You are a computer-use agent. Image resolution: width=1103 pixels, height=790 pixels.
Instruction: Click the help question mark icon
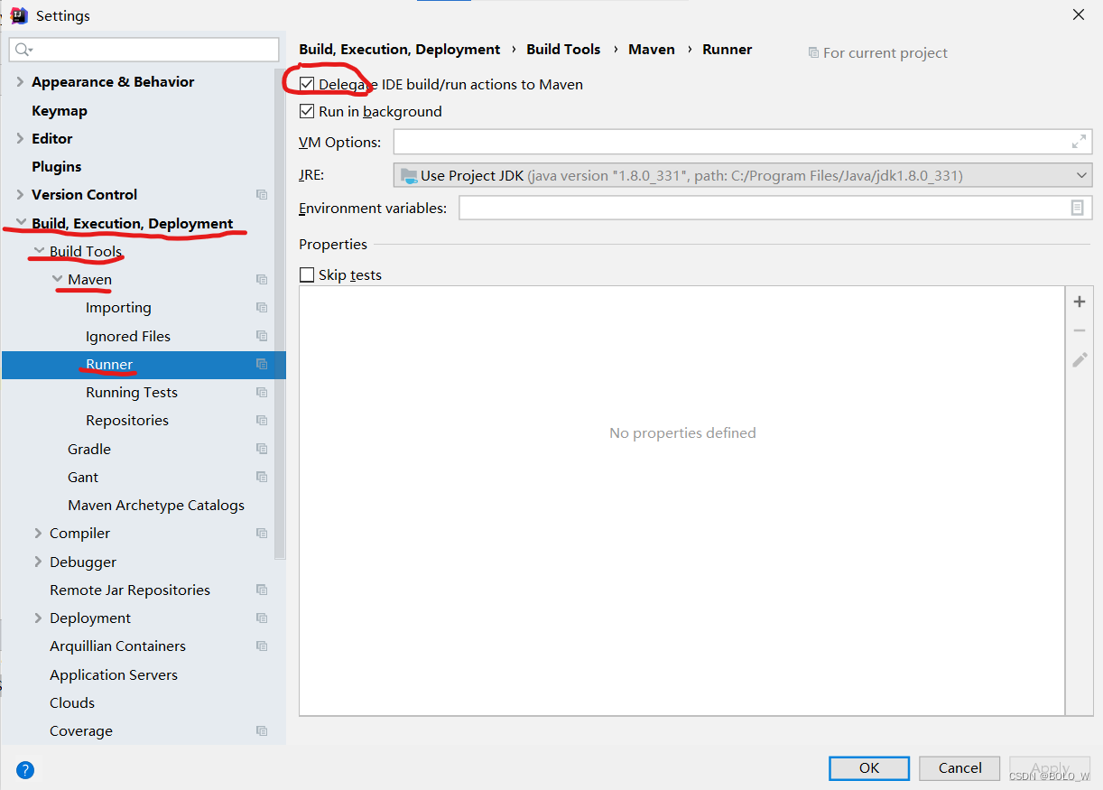pyautogui.click(x=24, y=769)
